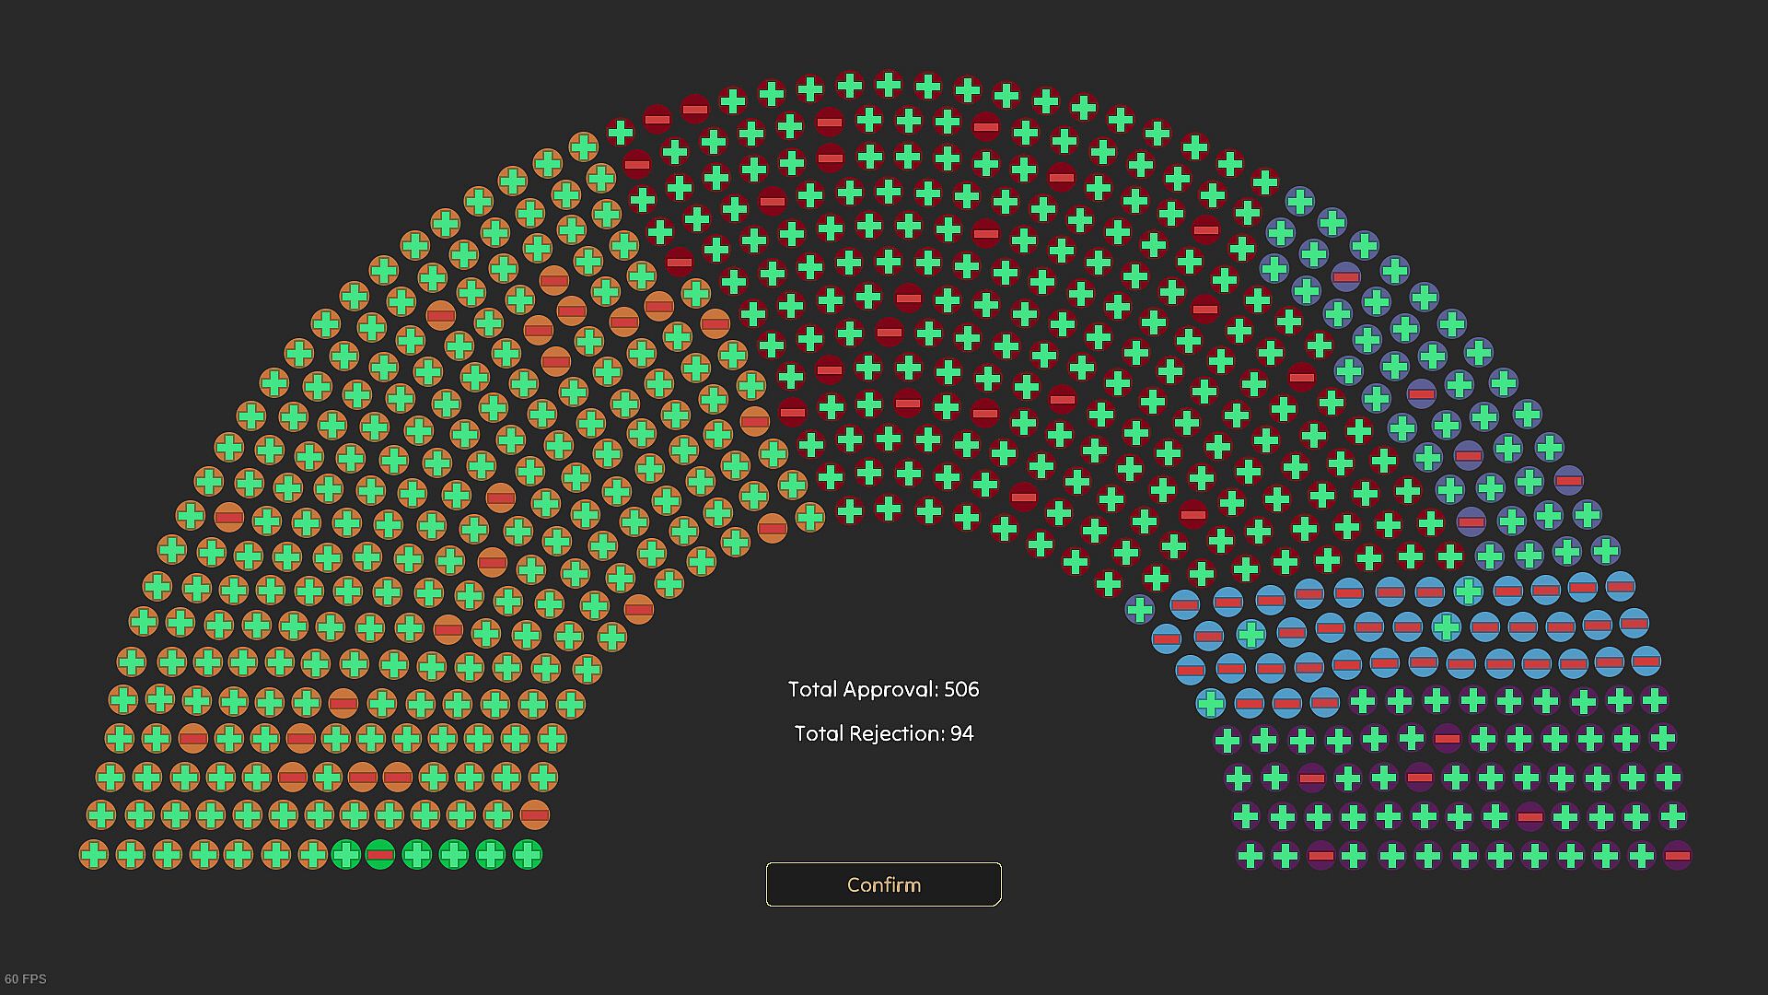Image resolution: width=1768 pixels, height=995 pixels.
Task: Click the 60 FPS counter
Action: point(25,978)
